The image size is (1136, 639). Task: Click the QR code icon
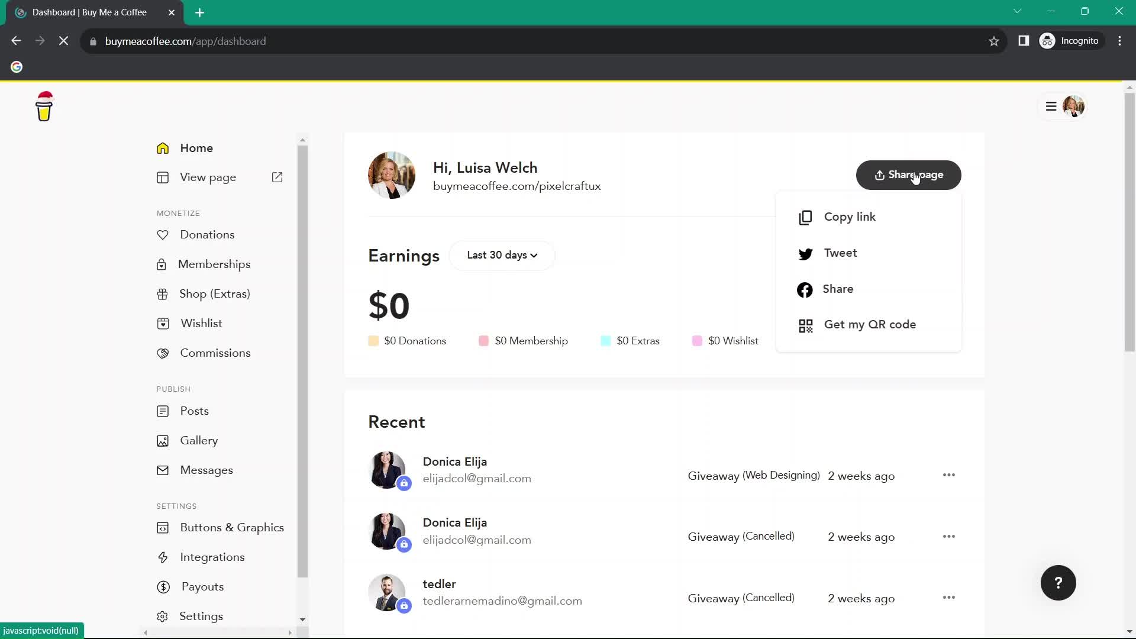click(805, 326)
